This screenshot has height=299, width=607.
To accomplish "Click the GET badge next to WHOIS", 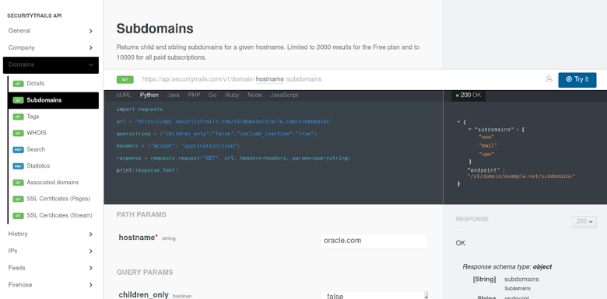I will point(18,133).
